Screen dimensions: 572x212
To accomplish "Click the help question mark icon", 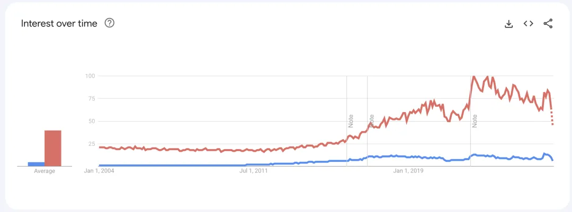I will [110, 23].
